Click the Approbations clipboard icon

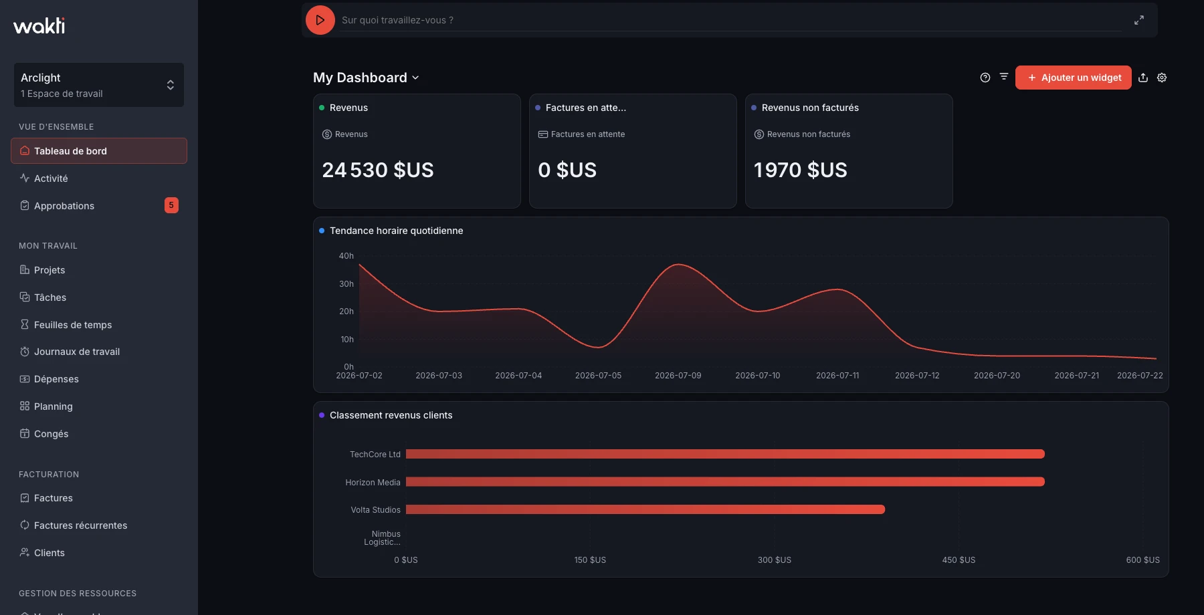pos(25,205)
